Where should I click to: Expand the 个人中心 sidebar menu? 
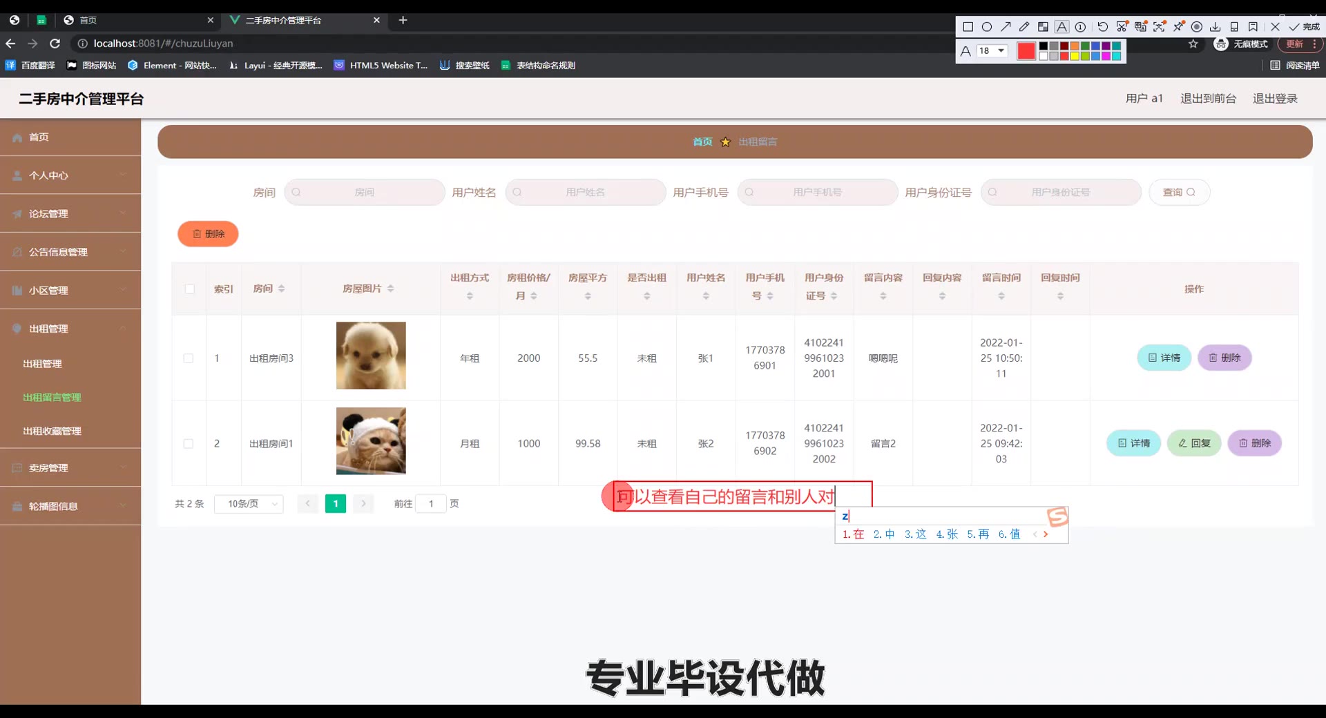(x=70, y=175)
